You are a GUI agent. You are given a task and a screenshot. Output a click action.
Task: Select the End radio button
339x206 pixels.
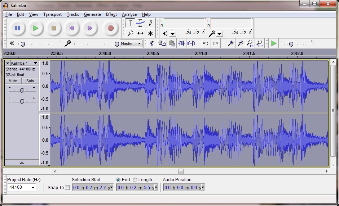point(118,180)
